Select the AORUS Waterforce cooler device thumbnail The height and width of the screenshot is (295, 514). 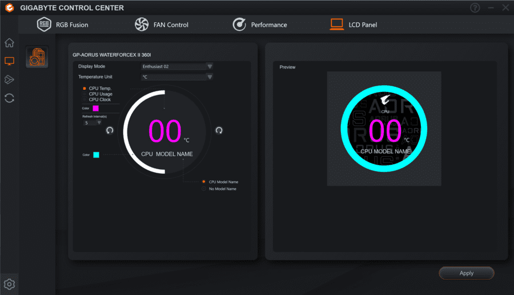[x=37, y=57]
